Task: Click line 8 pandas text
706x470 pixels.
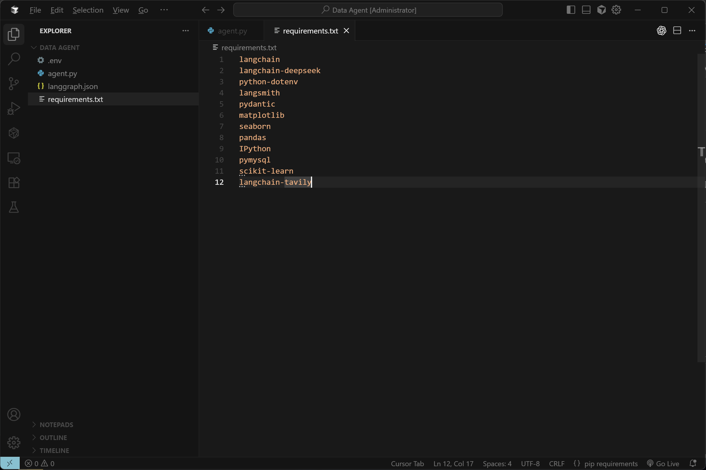Action: click(252, 137)
